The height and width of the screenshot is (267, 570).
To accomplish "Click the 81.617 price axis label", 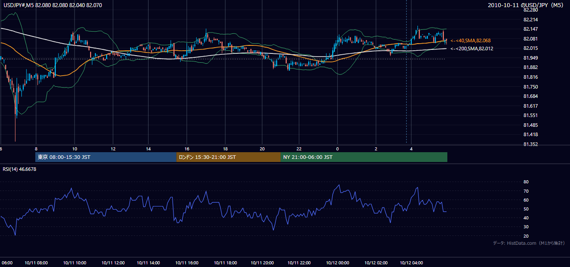I will (x=530, y=106).
